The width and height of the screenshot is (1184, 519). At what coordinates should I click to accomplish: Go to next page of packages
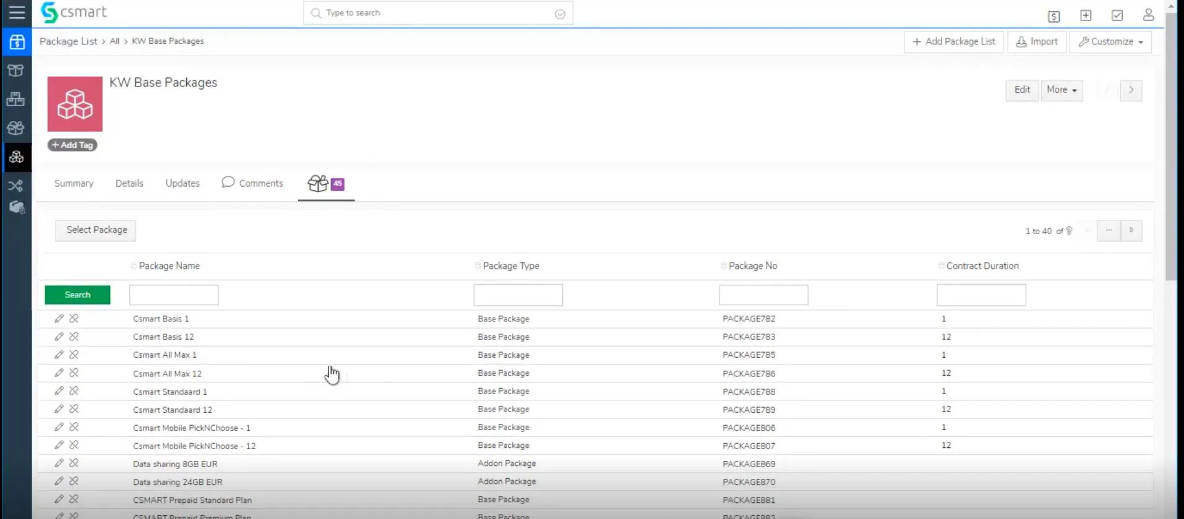[1131, 230]
